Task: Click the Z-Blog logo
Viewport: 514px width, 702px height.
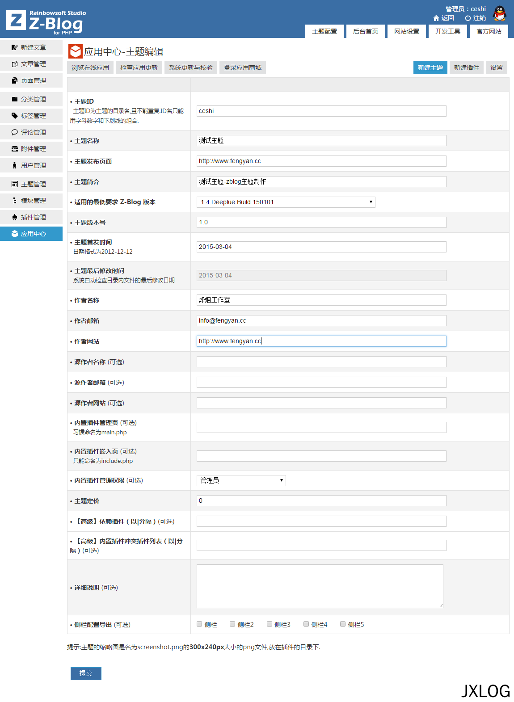Action: (46, 21)
